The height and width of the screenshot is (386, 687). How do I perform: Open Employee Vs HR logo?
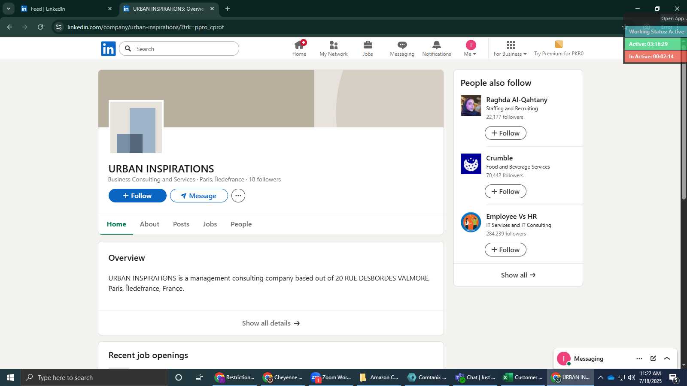(471, 222)
